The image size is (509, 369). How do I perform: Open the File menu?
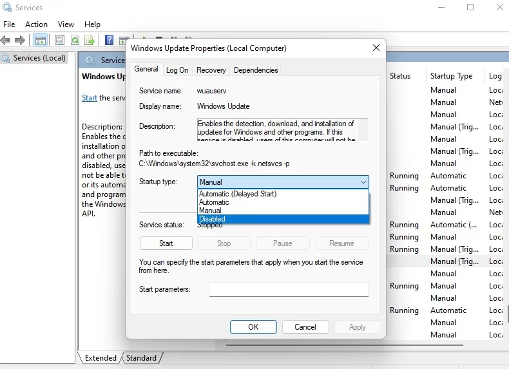pos(9,24)
